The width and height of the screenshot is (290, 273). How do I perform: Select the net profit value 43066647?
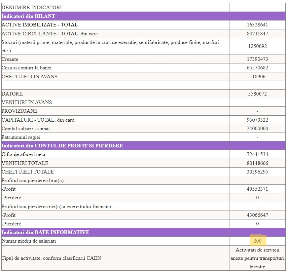[x=257, y=215]
